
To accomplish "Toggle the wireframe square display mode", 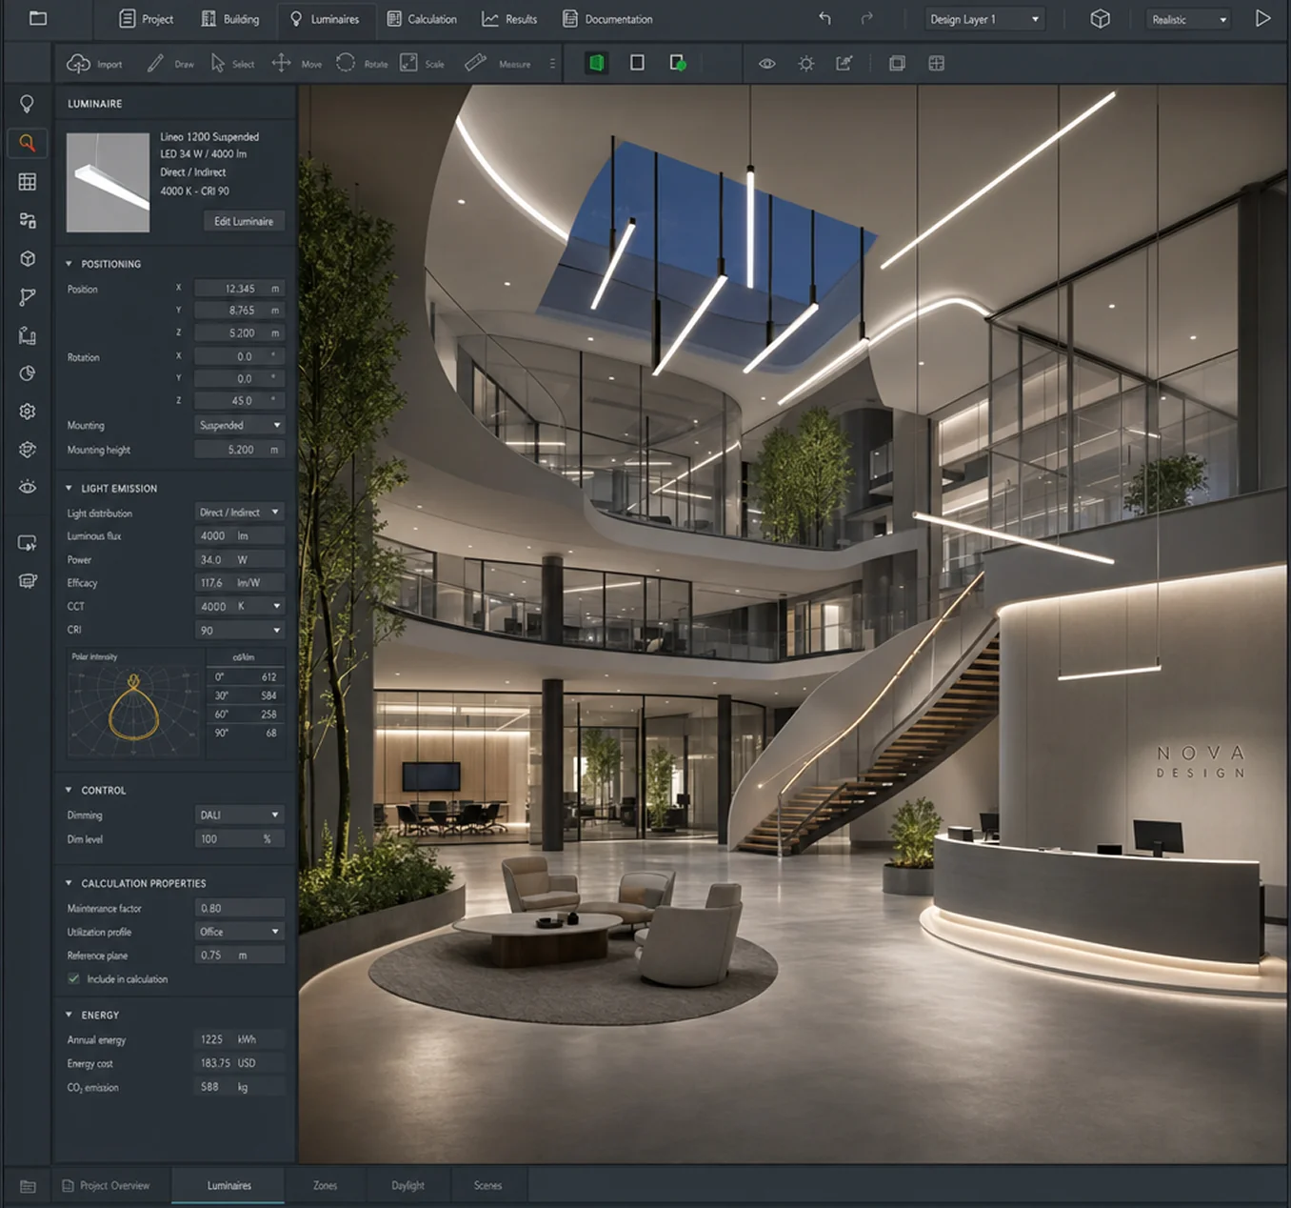I will coord(637,63).
